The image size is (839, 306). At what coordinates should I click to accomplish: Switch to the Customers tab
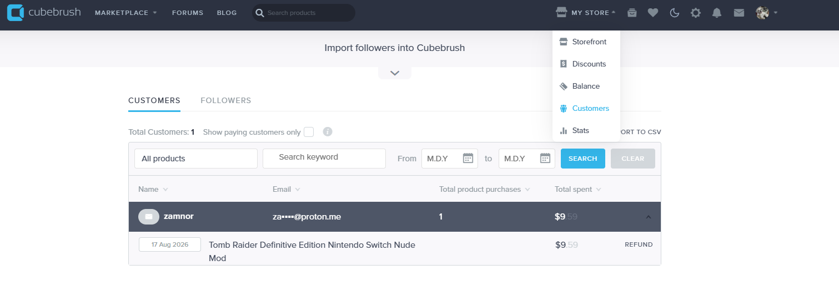pos(154,100)
